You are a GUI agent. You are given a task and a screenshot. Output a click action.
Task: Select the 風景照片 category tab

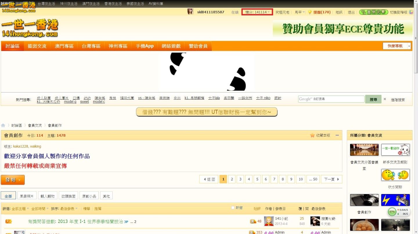[x=26, y=196]
